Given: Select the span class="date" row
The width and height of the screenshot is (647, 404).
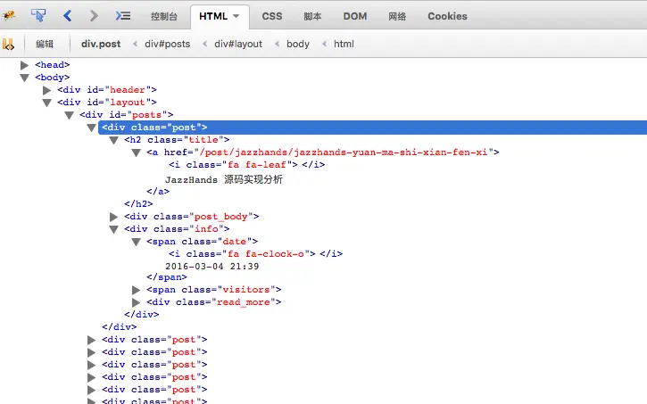Looking at the screenshot, I should pos(203,242).
